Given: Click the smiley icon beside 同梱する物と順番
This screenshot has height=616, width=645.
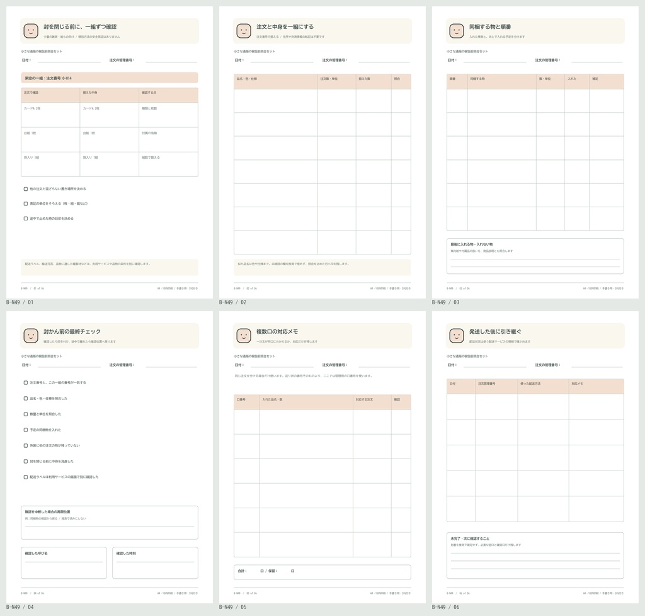Looking at the screenshot, I should pos(457,31).
